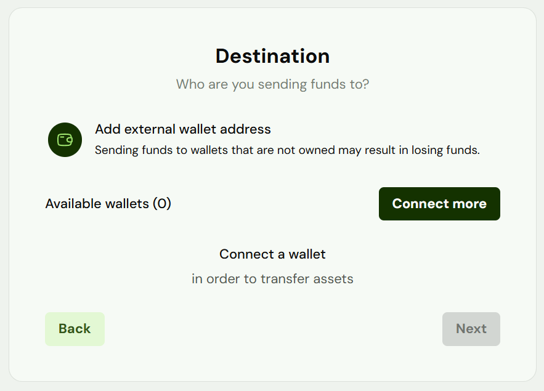Click the 'Who are you sending funds to?' subtitle
Screen dimensions: 544x391
tap(272, 84)
